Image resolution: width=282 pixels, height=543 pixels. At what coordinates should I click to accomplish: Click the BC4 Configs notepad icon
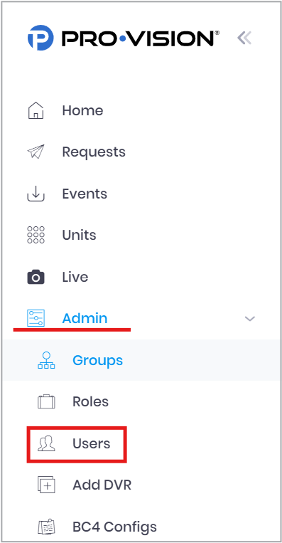[46, 527]
